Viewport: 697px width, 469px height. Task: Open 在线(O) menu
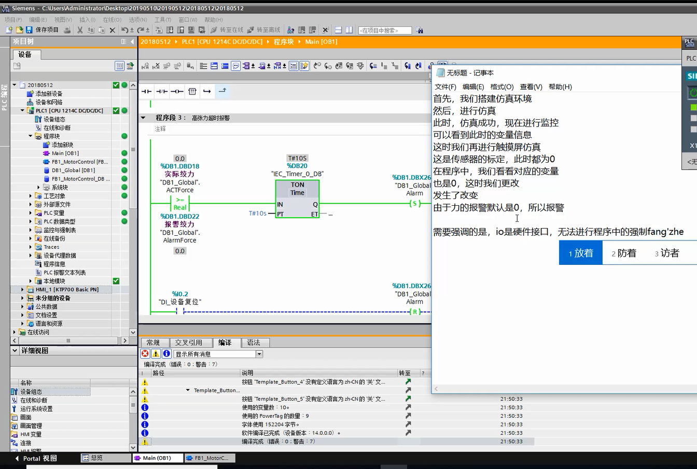click(112, 20)
